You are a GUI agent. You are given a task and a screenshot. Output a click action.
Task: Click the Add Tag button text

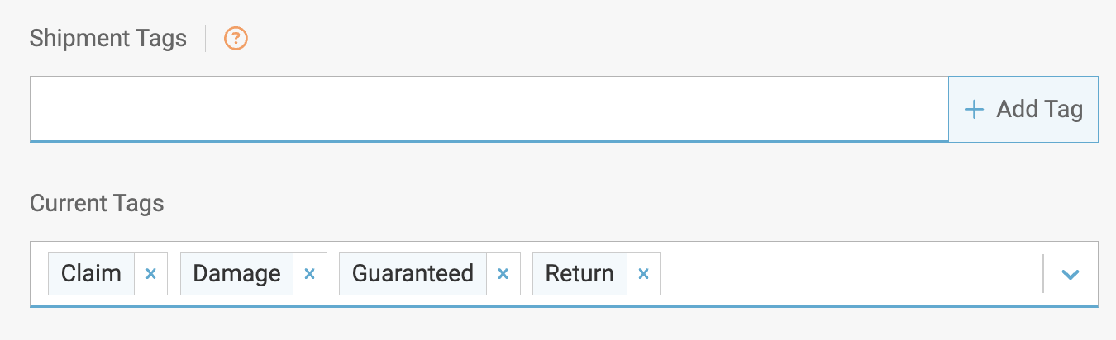pyautogui.click(x=1039, y=109)
